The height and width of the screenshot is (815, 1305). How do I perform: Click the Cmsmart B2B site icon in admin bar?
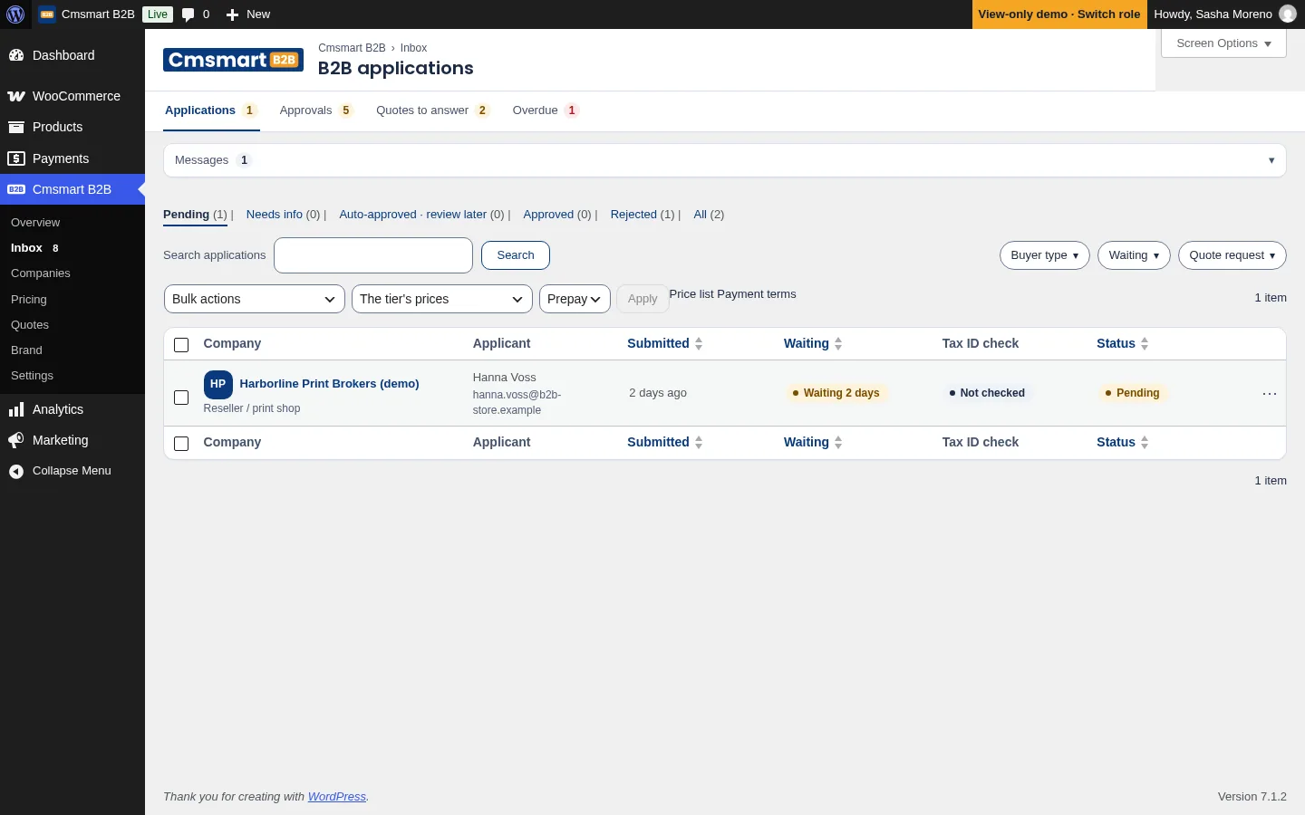47,14
